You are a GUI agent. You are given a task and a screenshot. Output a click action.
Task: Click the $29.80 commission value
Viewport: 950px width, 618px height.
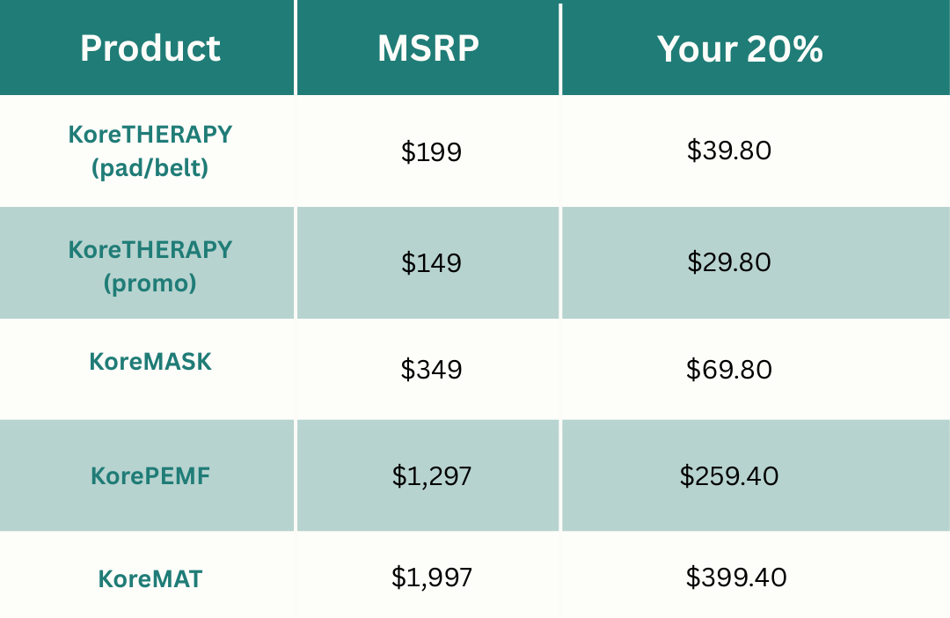[729, 262]
